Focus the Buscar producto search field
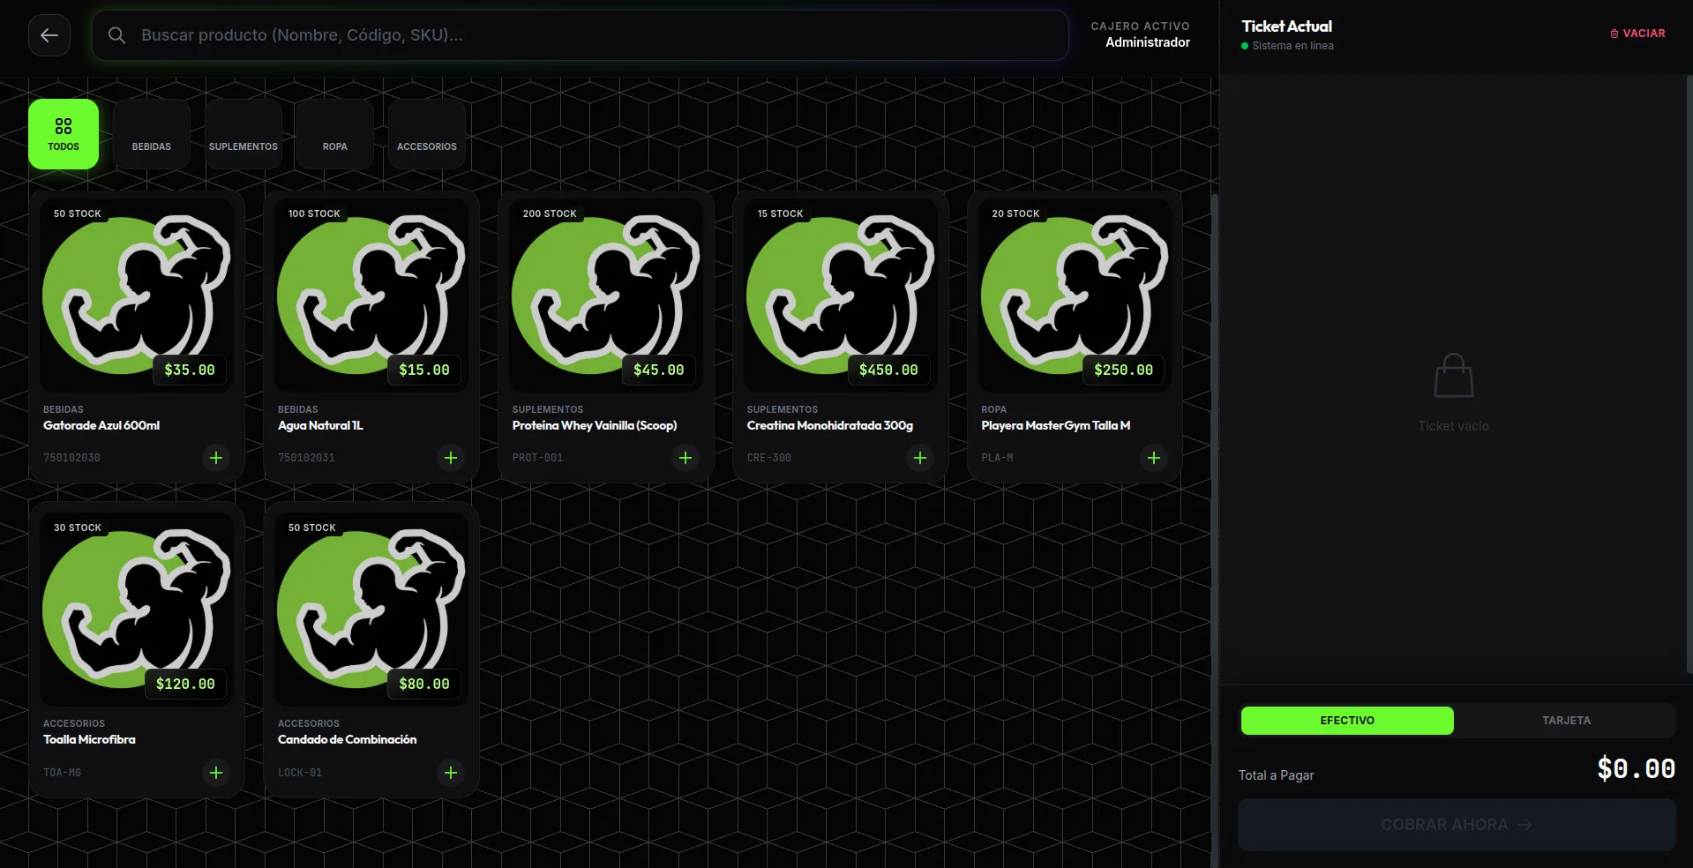1693x868 pixels. click(581, 35)
